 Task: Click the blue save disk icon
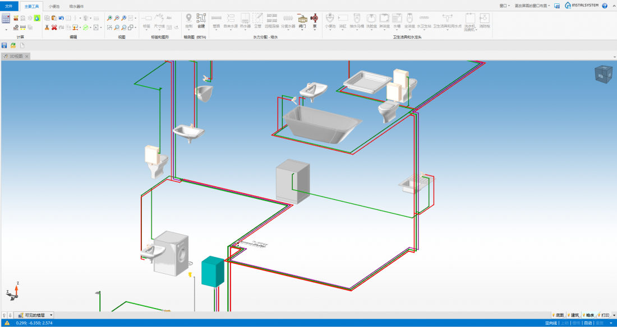pyautogui.click(x=4, y=45)
